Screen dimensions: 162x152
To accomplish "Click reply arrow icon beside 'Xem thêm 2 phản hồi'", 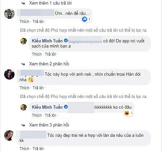I will click(x=23, y=64).
